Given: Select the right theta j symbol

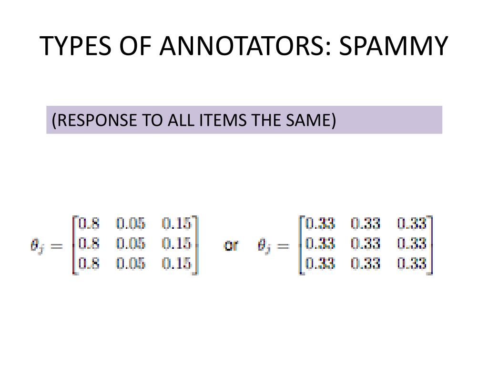Looking at the screenshot, I should pos(264,246).
